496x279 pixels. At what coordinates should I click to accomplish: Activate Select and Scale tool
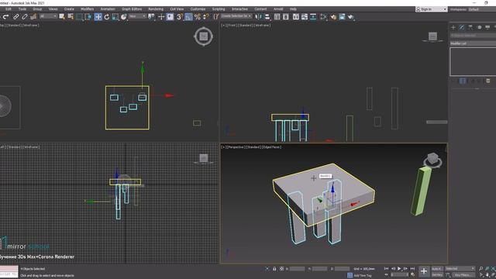coord(115,17)
